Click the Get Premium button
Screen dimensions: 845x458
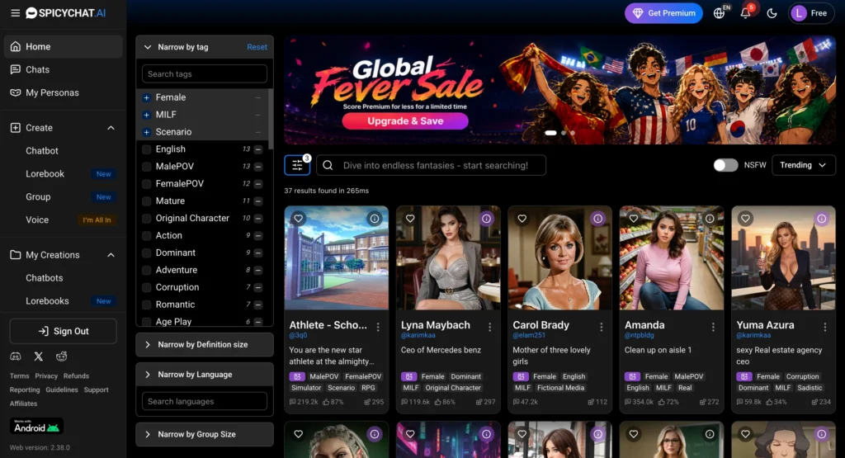pos(663,13)
